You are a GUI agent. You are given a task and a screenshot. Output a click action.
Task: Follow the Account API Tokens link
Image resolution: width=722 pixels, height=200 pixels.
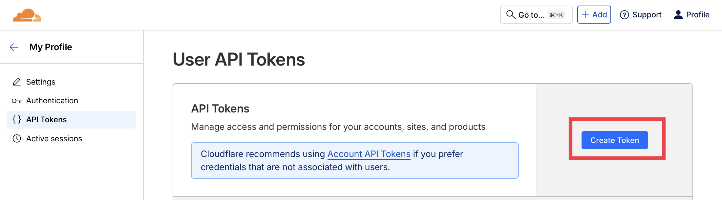[369, 154]
